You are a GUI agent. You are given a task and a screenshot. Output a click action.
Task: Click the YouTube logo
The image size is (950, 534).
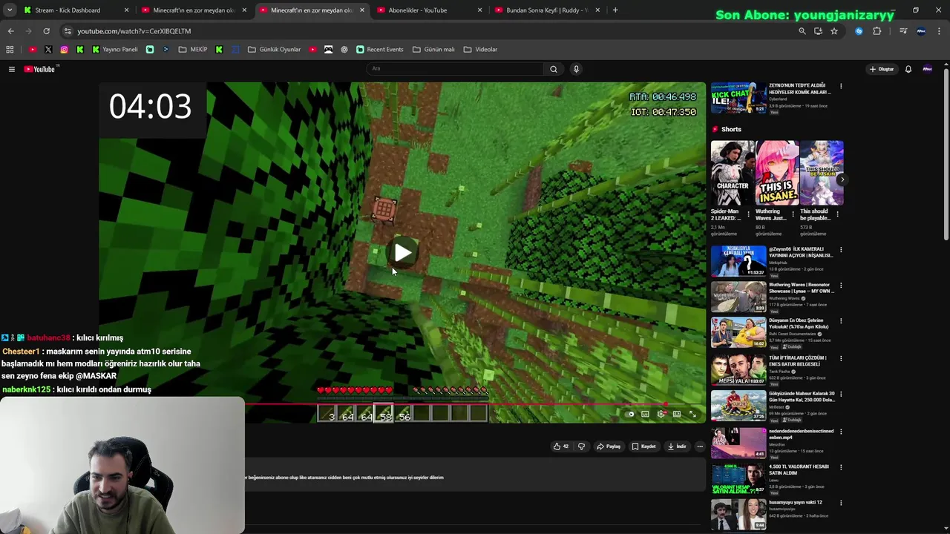pos(39,69)
